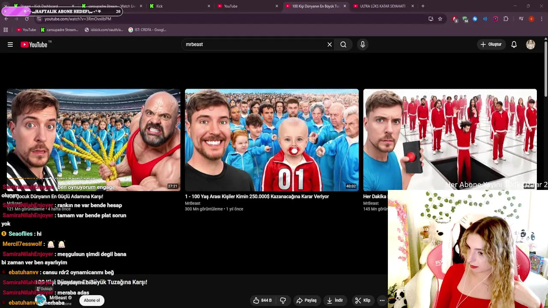The width and height of the screenshot is (548, 308).
Task: Open the red tracksuit trapdoor video thumbnail
Action: pos(450,140)
